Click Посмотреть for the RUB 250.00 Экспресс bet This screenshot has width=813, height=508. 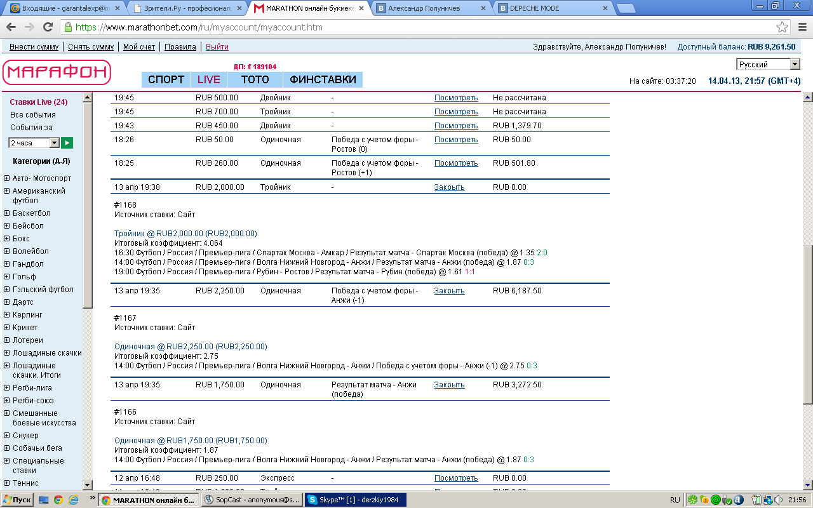(x=456, y=478)
